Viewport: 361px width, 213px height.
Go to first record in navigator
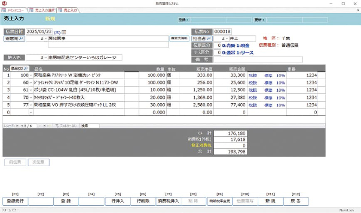(x=18, y=126)
